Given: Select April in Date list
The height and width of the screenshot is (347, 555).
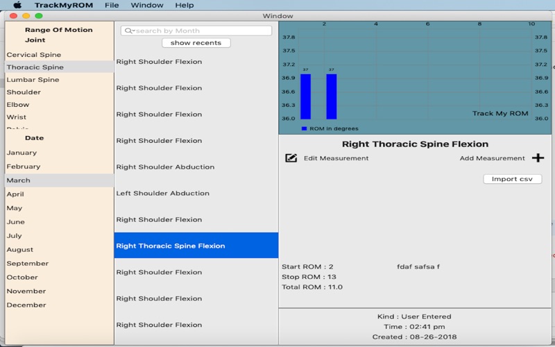Looking at the screenshot, I should click(59, 194).
